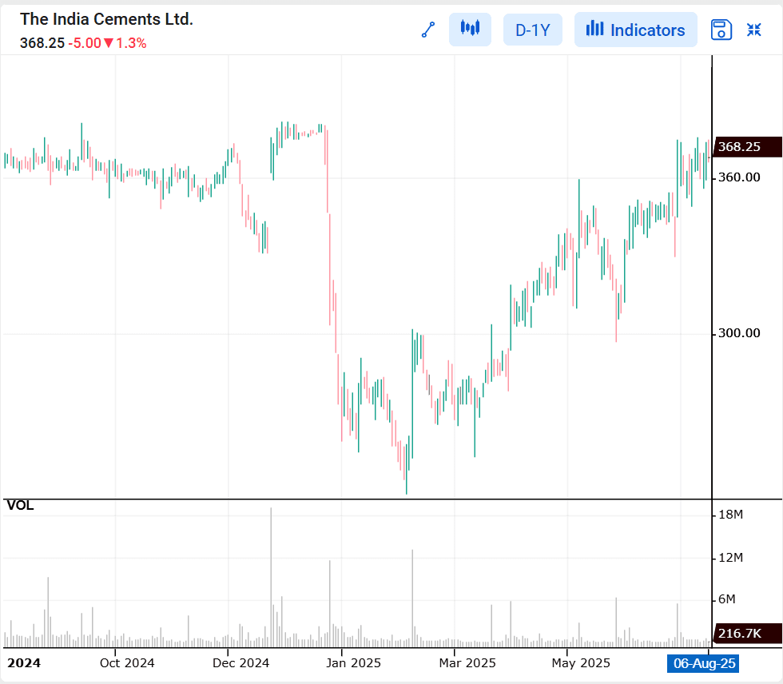Click the 12M volume axis label
Screen dimensions: 783x684
pyautogui.click(x=730, y=558)
